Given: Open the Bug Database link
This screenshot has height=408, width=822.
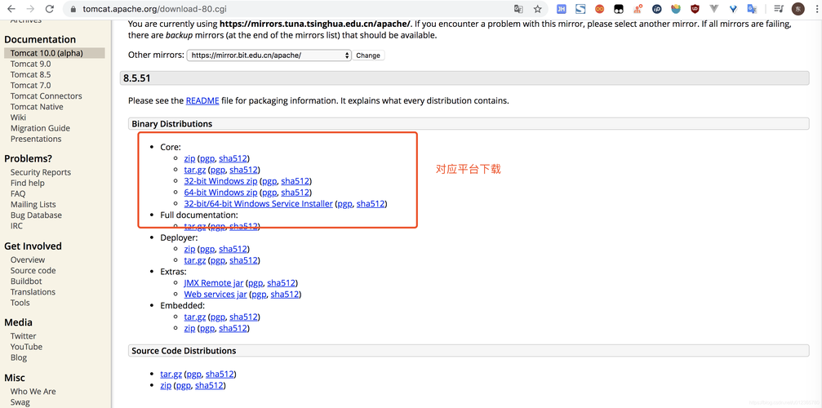Looking at the screenshot, I should click(36, 215).
